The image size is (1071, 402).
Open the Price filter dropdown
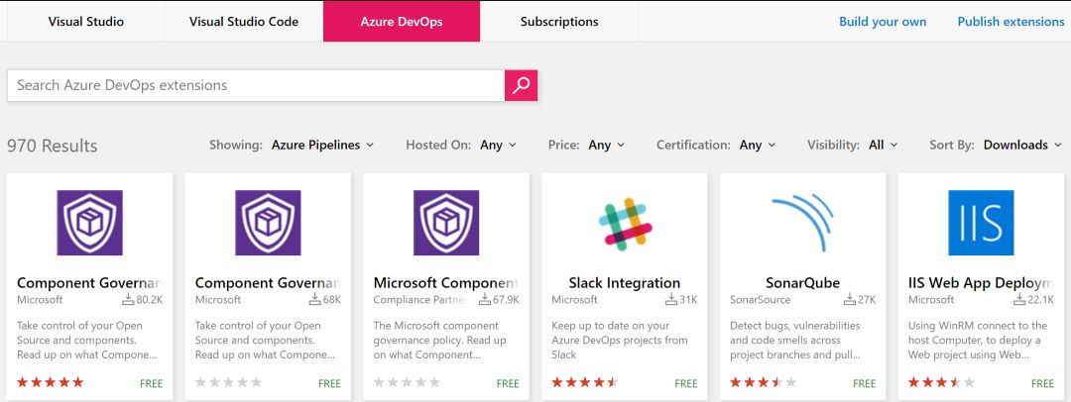pyautogui.click(x=607, y=145)
